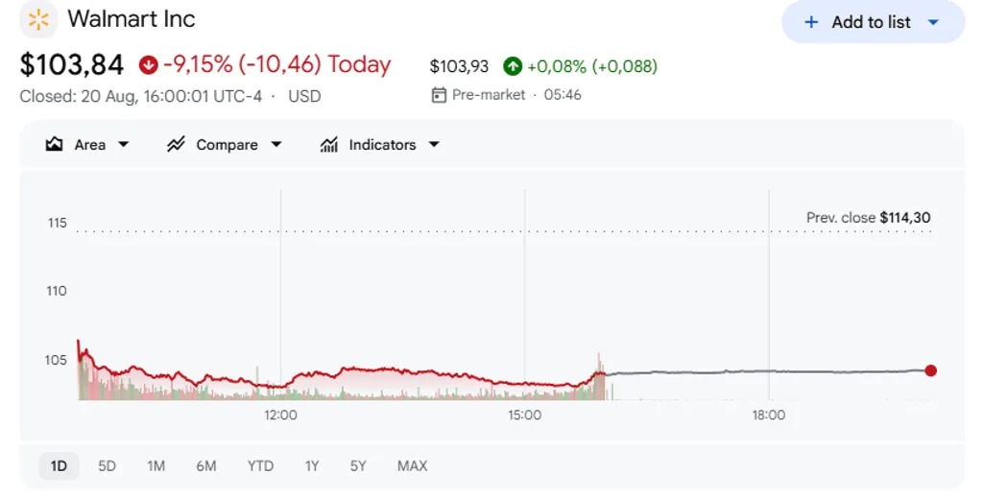
Task: Open the Add to list dropdown arrow
Action: pos(933,23)
